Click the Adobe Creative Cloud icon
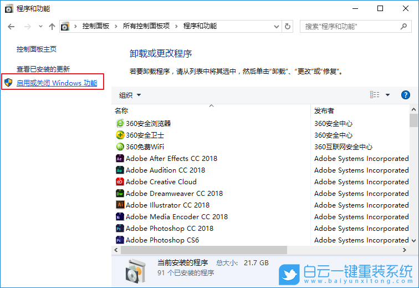The width and height of the screenshot is (419, 288). tap(120, 182)
